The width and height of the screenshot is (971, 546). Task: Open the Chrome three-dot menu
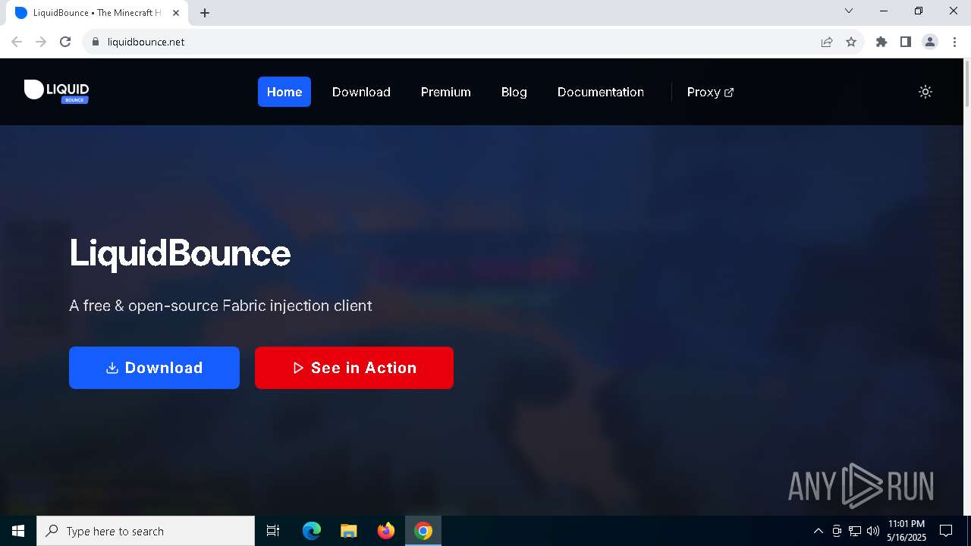(x=954, y=42)
